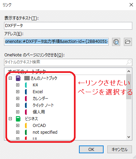Expand the 個人用 section
This screenshot has width=136, height=159.
(x=18, y=112)
